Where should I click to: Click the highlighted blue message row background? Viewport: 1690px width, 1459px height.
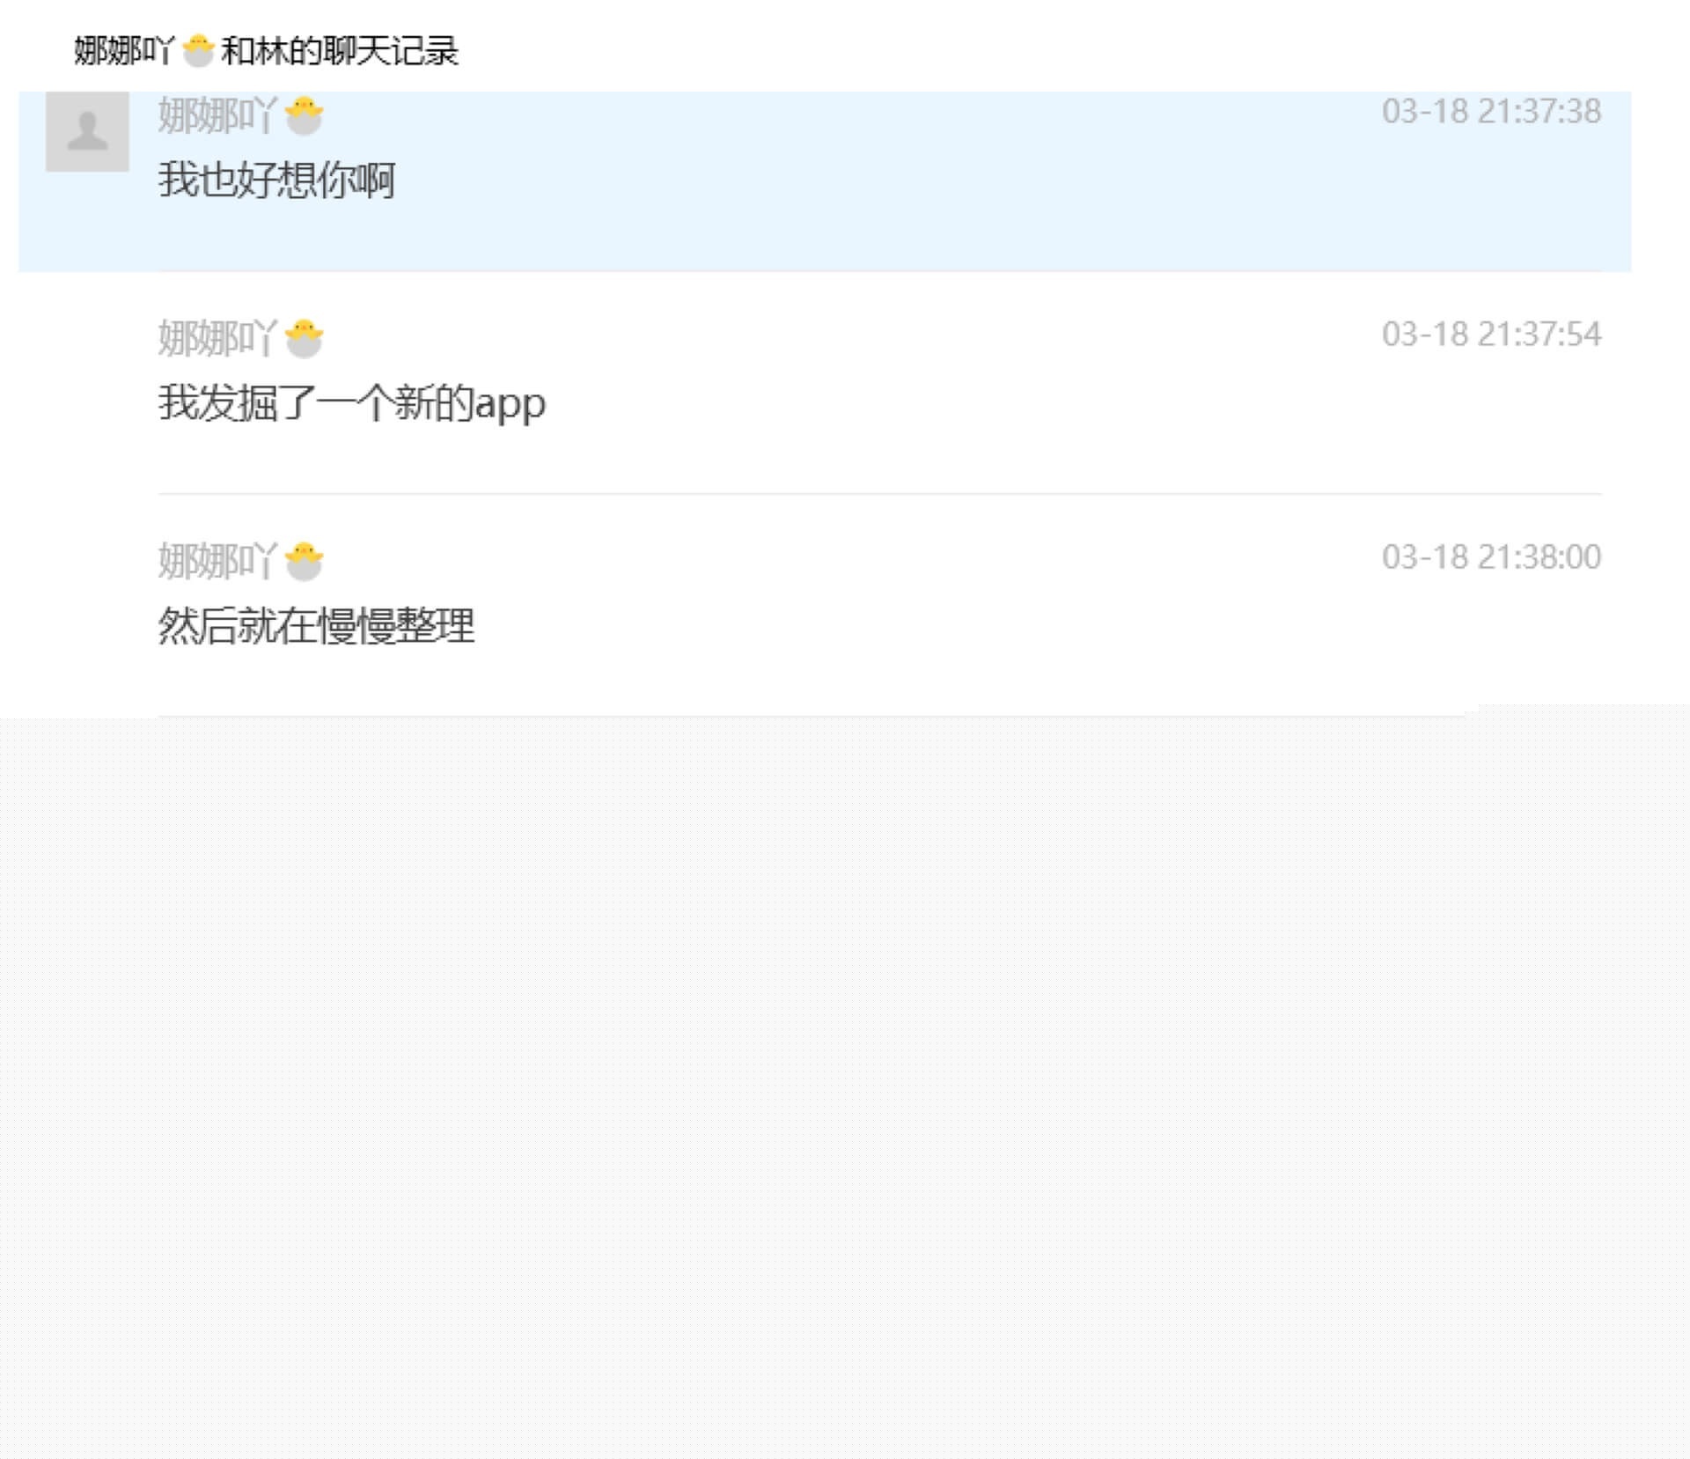pyautogui.click(x=825, y=181)
